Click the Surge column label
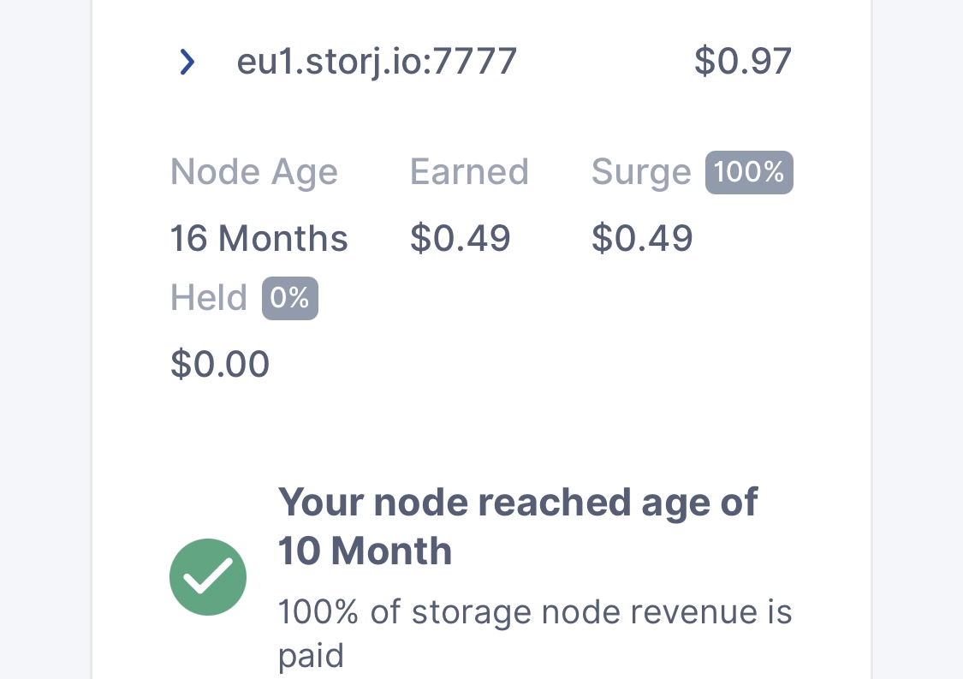The image size is (963, 679). pos(641,172)
